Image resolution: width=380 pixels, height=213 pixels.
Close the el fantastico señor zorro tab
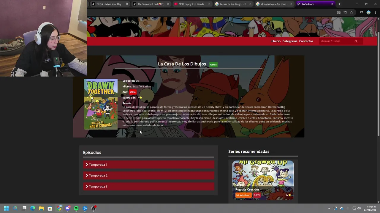(291, 4)
